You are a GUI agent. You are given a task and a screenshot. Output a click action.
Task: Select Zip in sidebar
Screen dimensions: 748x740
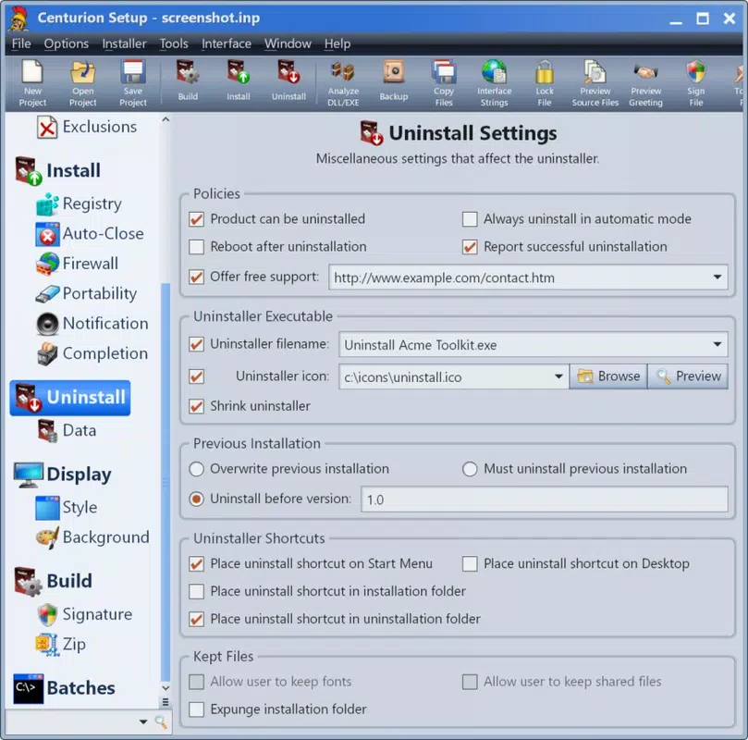(x=61, y=645)
